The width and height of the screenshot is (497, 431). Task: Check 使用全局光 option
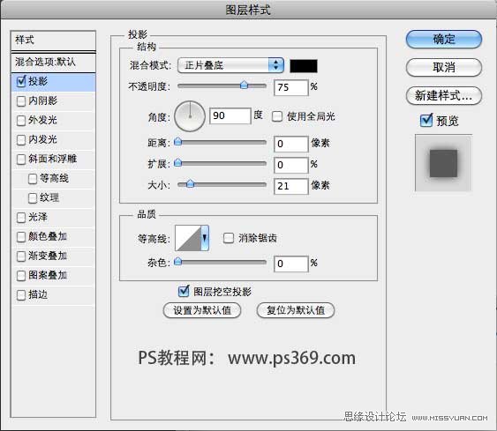tap(277, 116)
